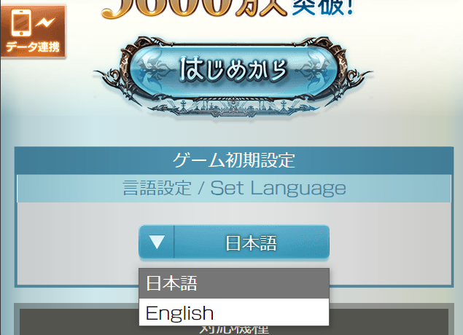Screen dimensions: 463x335
Task: Tap the smartphone icon in the データ連携 badge
Action: (x=21, y=23)
